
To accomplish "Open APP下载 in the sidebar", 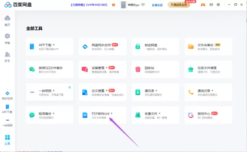I will point(7,109).
